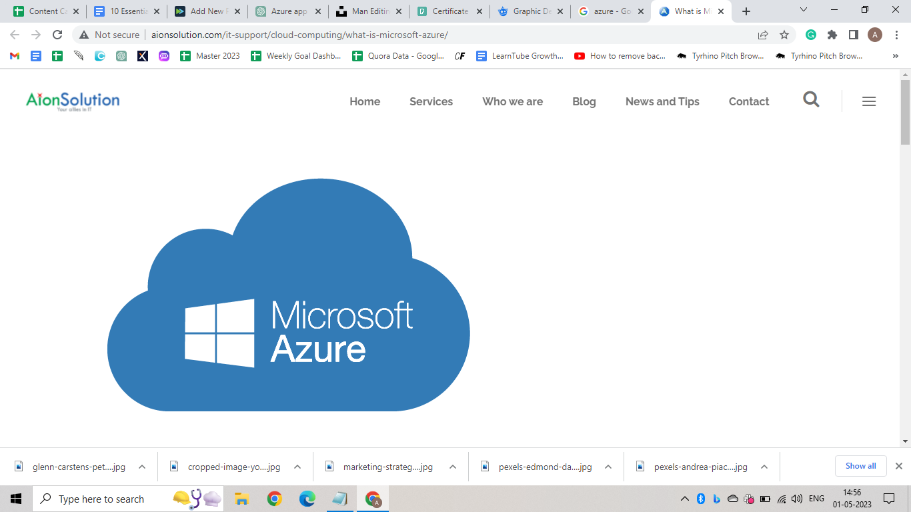Open the chevron menu for marketing-strateg jpg download

[x=453, y=467]
